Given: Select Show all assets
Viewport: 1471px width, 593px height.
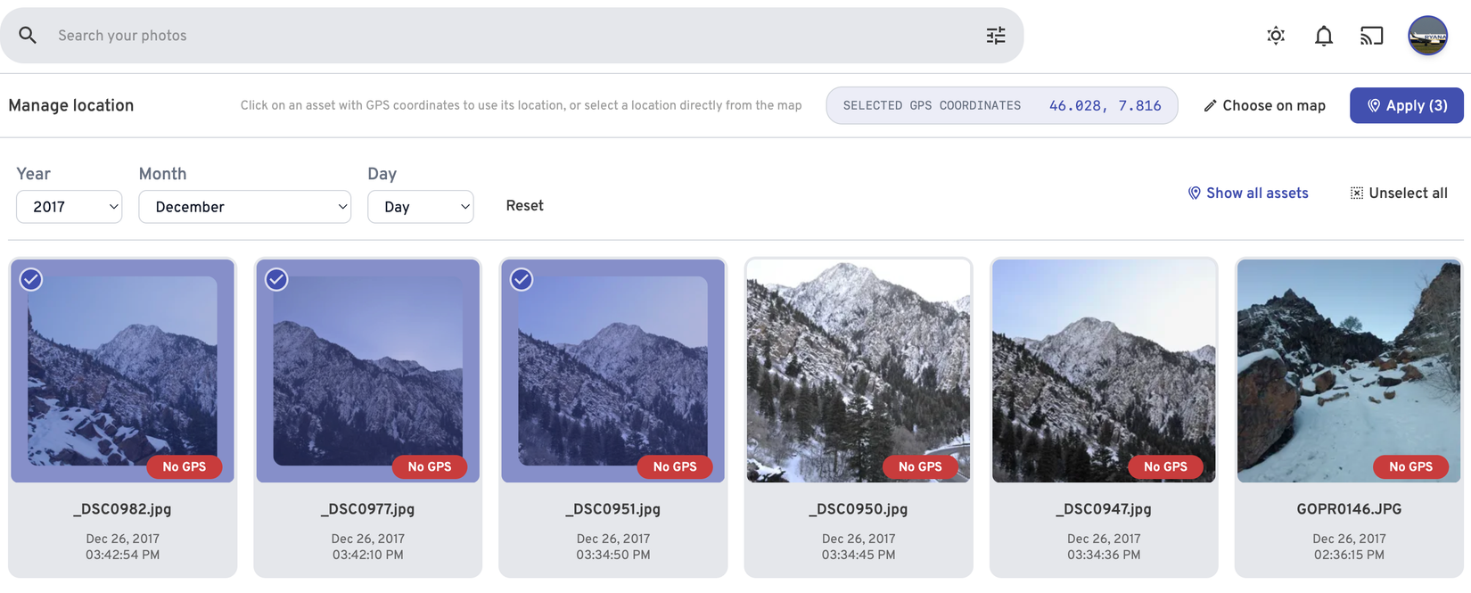Looking at the screenshot, I should coord(1257,193).
